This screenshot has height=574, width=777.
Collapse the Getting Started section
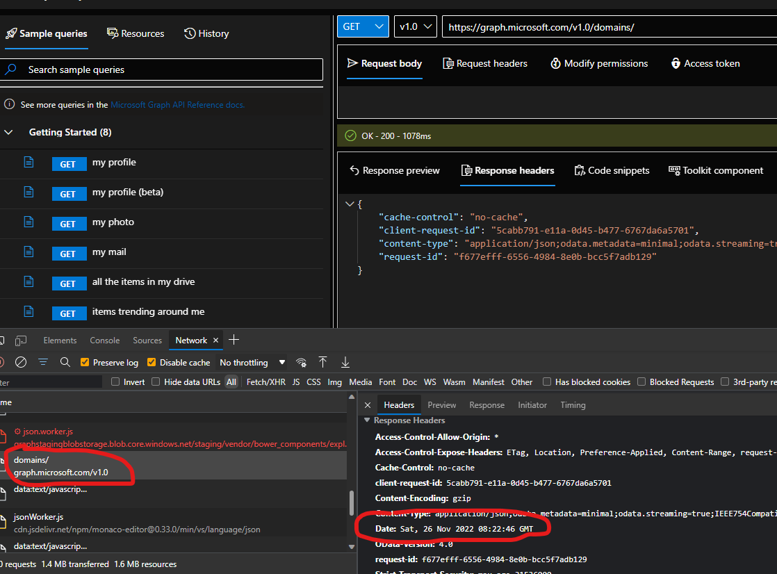tap(8, 132)
